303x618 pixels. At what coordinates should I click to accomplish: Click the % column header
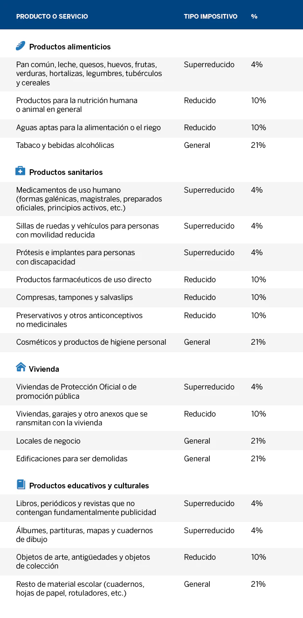(x=254, y=16)
